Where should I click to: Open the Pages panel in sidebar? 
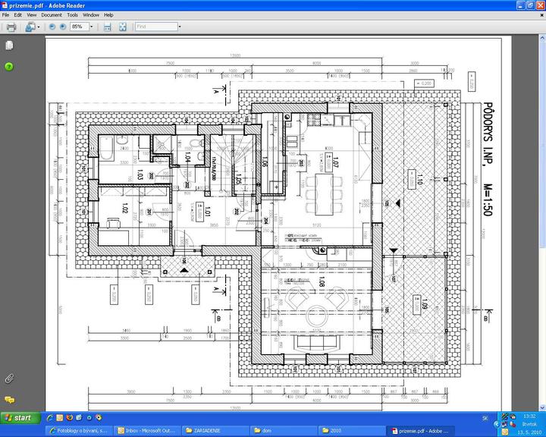pos(9,46)
